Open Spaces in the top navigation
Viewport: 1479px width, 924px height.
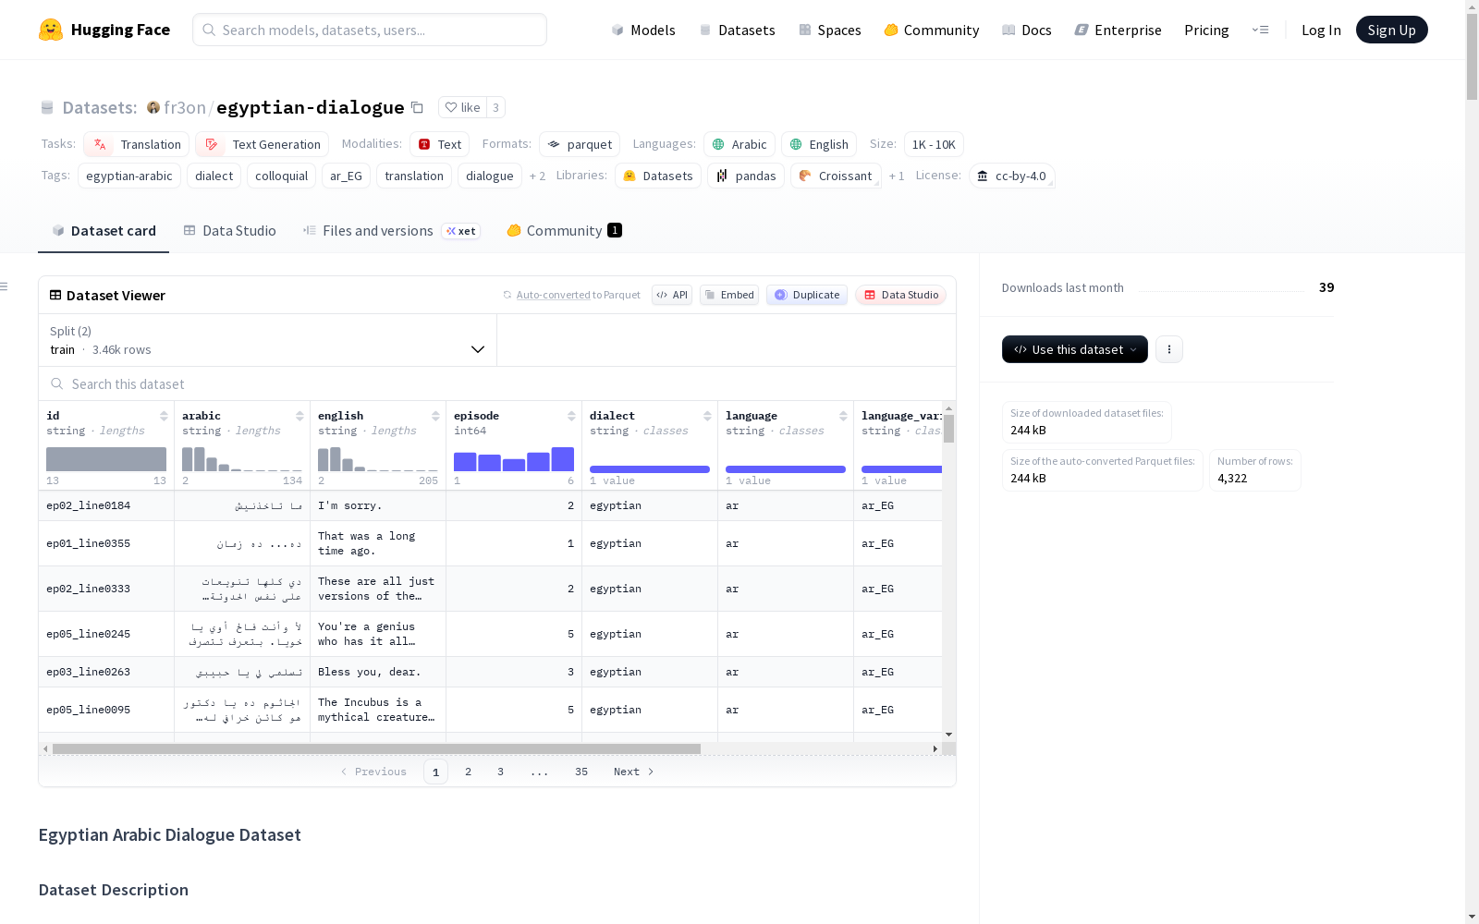tap(830, 30)
